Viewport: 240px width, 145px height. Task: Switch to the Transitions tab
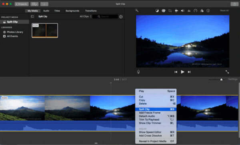tap(91, 11)
